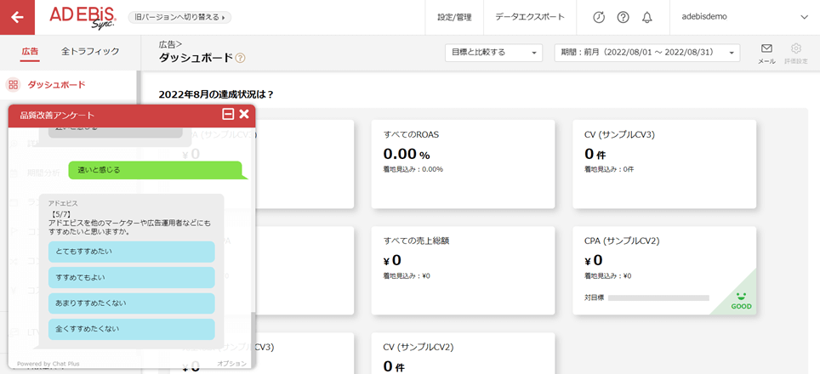
Task: Open the notifications bell icon
Action: [646, 17]
